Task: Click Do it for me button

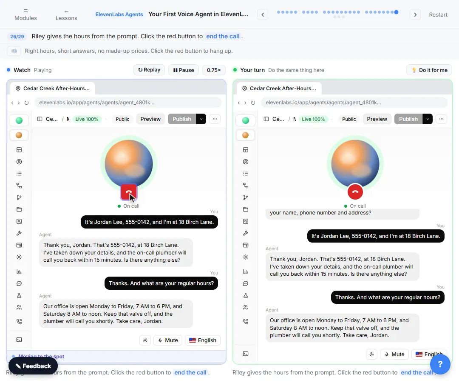Action: point(429,70)
